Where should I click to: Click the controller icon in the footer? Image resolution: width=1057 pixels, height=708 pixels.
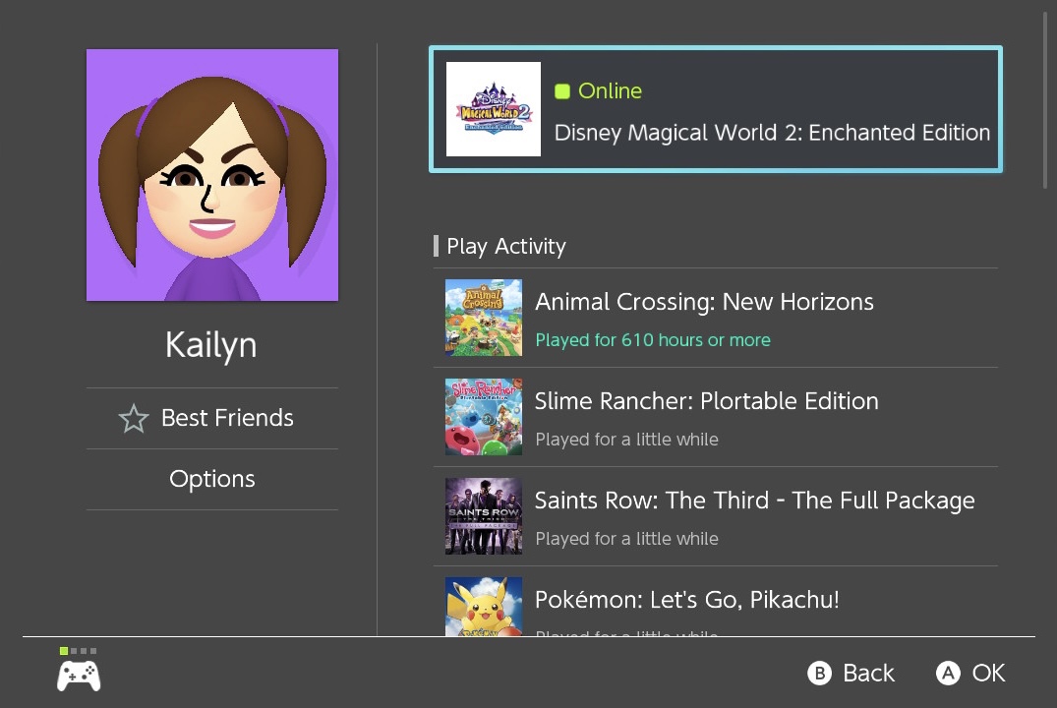point(79,676)
